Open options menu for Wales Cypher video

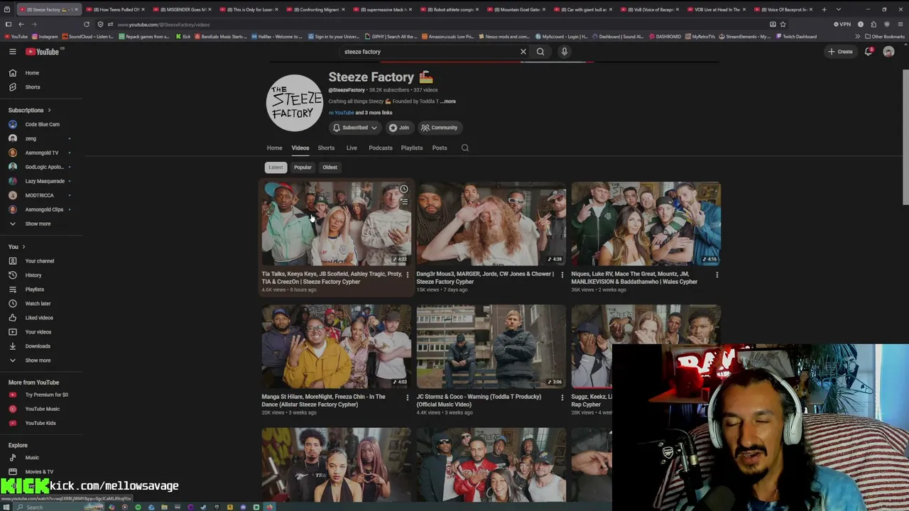click(717, 275)
